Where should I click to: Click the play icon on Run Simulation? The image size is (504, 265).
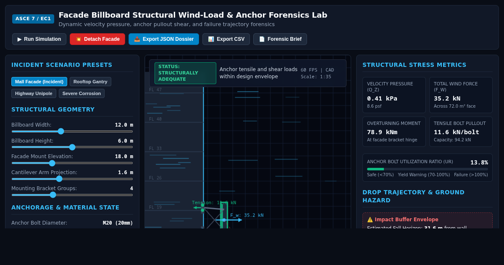19,39
